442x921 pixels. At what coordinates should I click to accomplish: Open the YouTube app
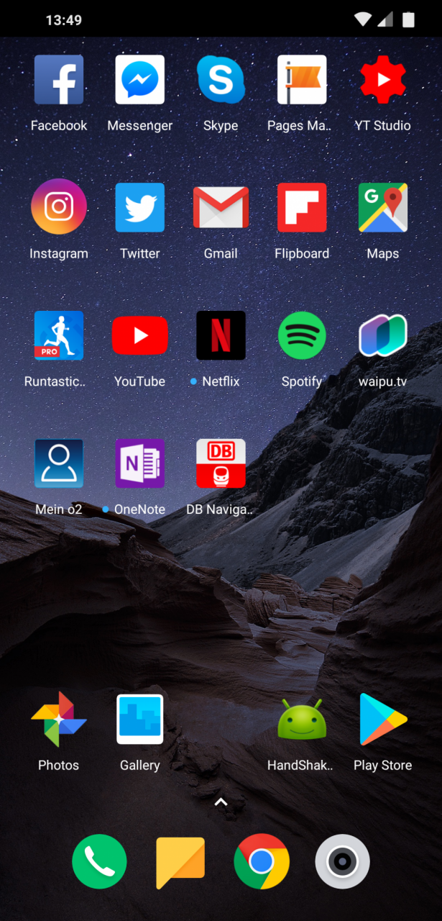pyautogui.click(x=140, y=335)
